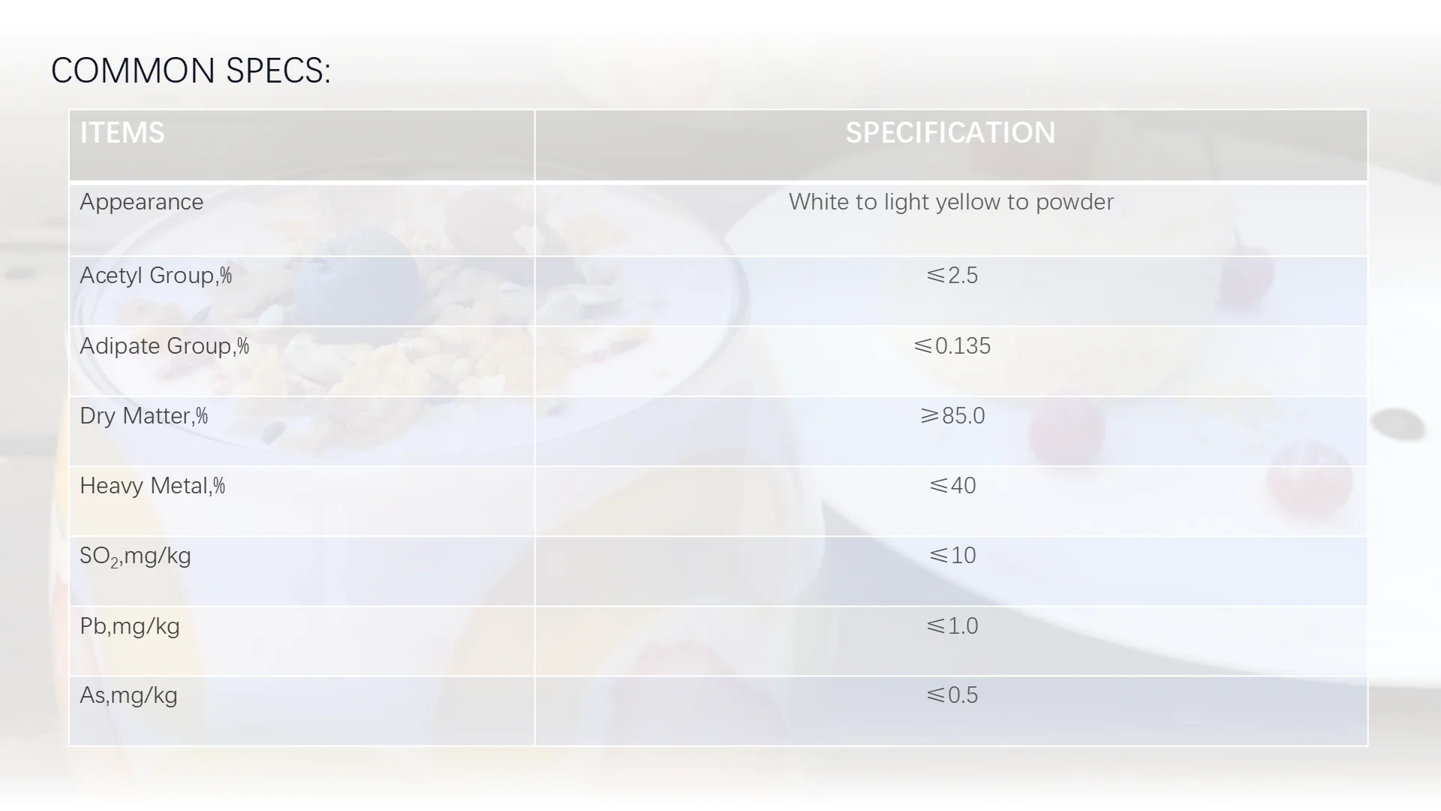Image resolution: width=1441 pixels, height=811 pixels.
Task: Select the Pb,mg/kg cell
Action: [x=130, y=626]
